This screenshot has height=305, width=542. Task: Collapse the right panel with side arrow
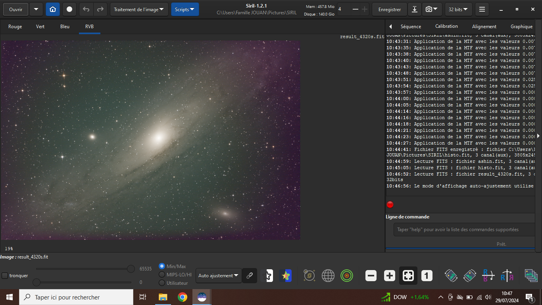pyautogui.click(x=538, y=136)
